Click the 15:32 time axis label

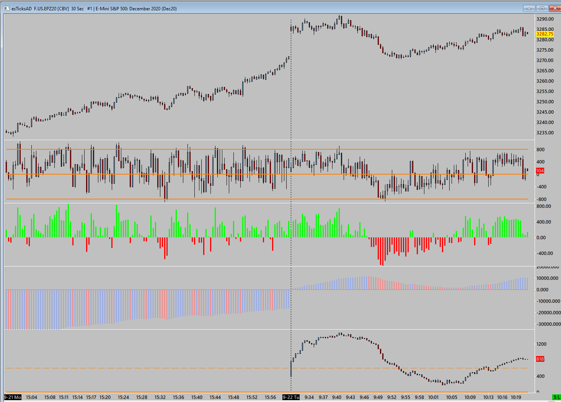160,397
